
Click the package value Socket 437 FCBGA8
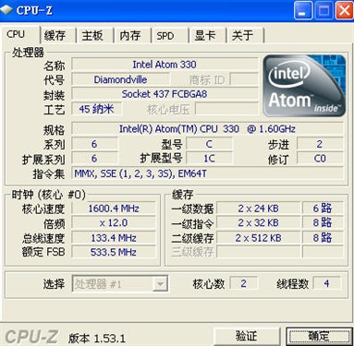pyautogui.click(x=165, y=94)
